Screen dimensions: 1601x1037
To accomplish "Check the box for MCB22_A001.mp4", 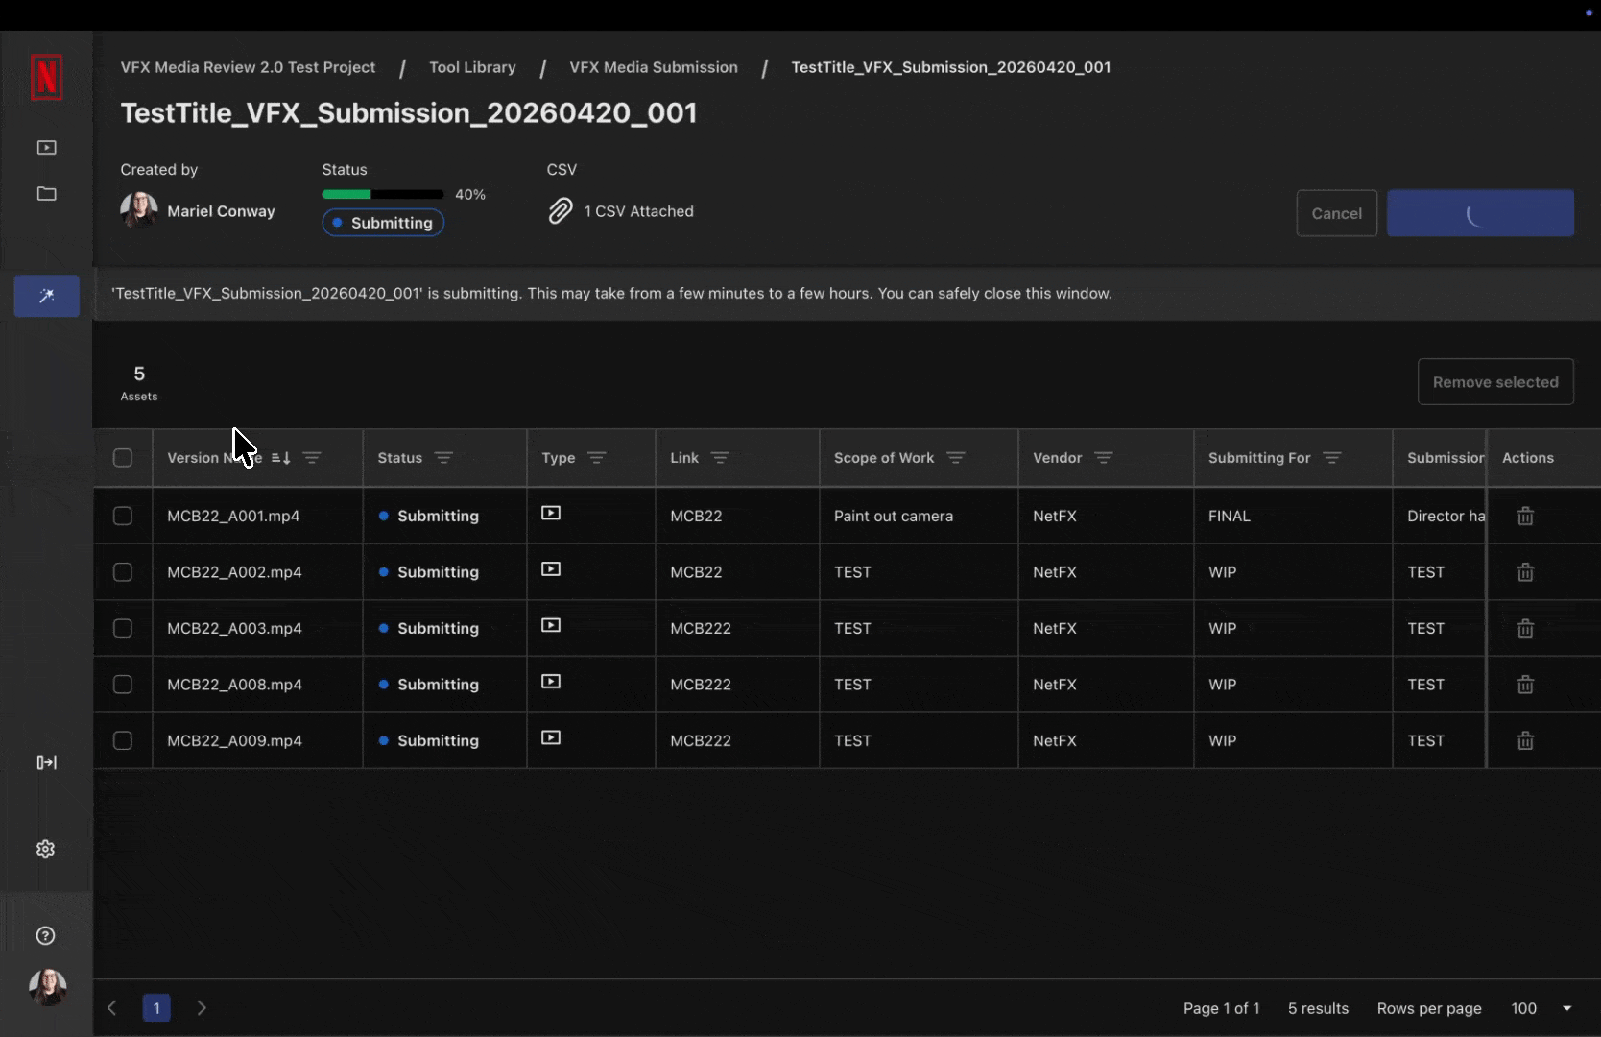I will pyautogui.click(x=123, y=517).
